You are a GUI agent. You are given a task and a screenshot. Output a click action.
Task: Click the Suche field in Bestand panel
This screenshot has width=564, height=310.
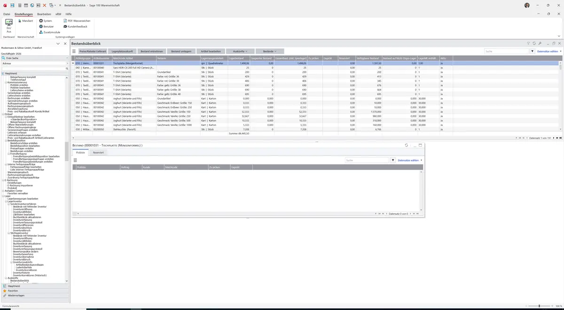click(x=367, y=160)
